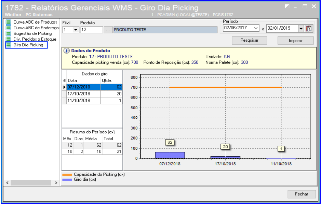321x204 pixels.
Task: Click the chart label showing 62
Action: pos(170,142)
